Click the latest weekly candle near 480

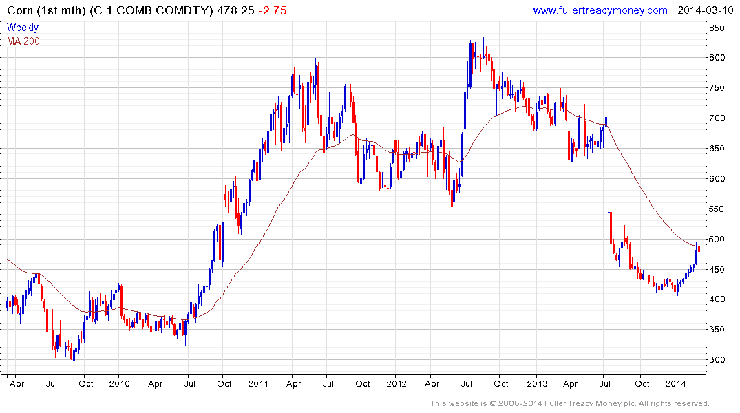699,248
